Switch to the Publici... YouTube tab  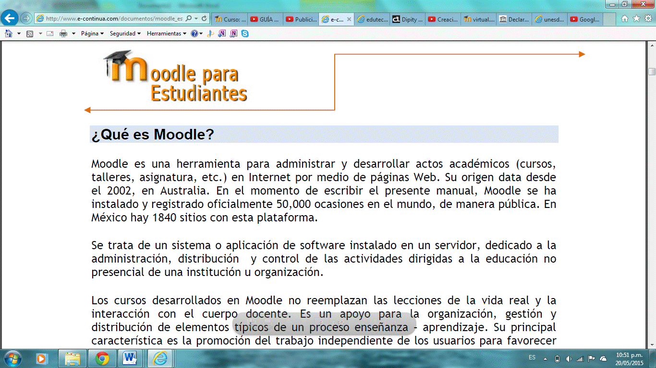click(301, 20)
